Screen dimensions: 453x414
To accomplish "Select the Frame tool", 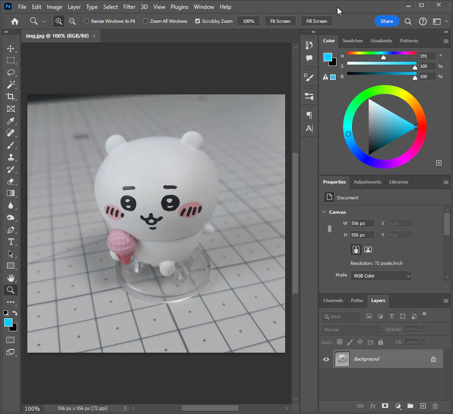I will pyautogui.click(x=11, y=109).
